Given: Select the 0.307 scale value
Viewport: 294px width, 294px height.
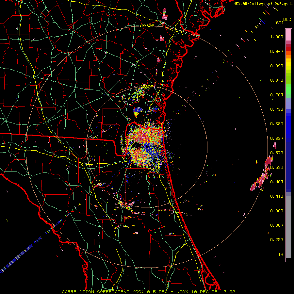Looking at the screenshot, I should click(277, 225).
